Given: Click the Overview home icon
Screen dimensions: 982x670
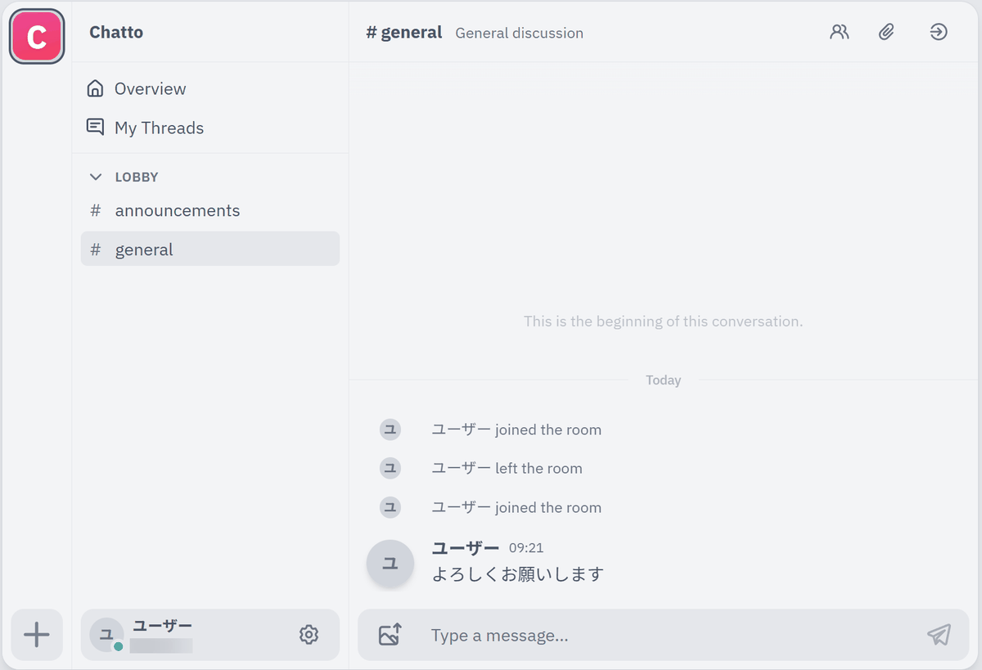Looking at the screenshot, I should [96, 88].
